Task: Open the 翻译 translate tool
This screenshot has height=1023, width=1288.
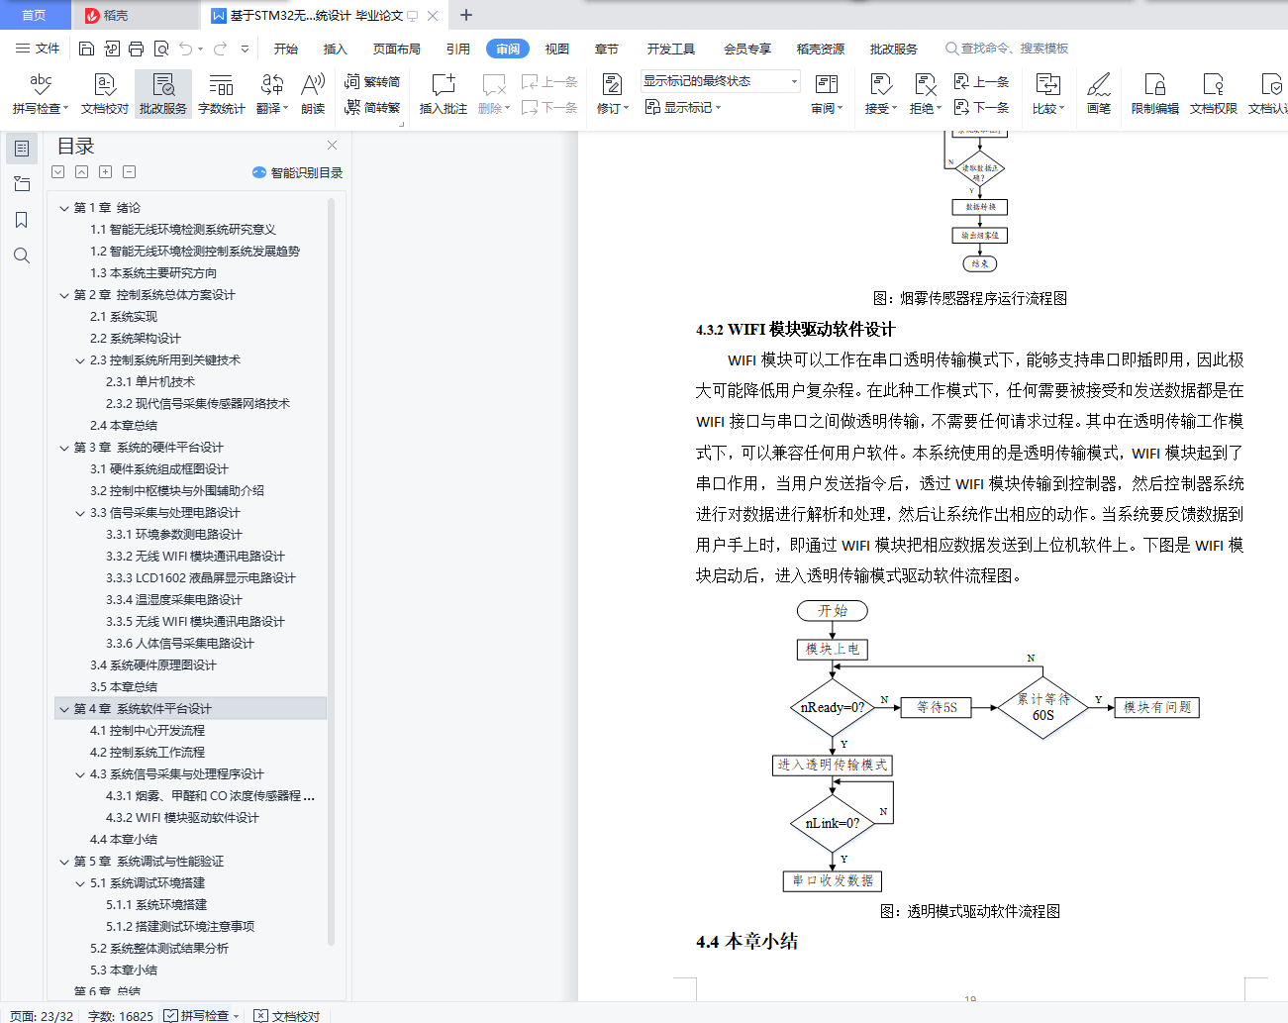Action: tap(272, 94)
